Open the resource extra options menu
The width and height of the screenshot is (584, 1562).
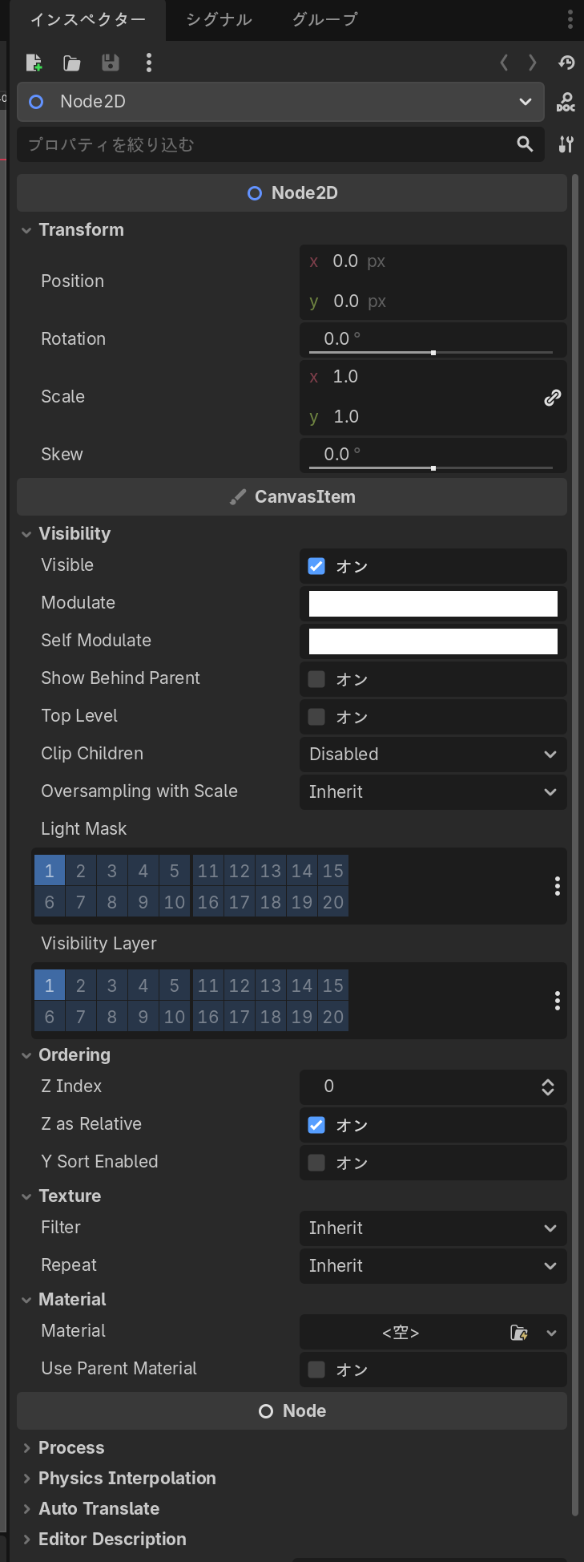click(x=149, y=63)
